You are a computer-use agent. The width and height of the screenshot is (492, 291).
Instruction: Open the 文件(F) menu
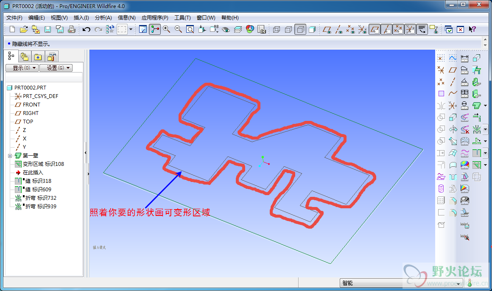click(14, 17)
